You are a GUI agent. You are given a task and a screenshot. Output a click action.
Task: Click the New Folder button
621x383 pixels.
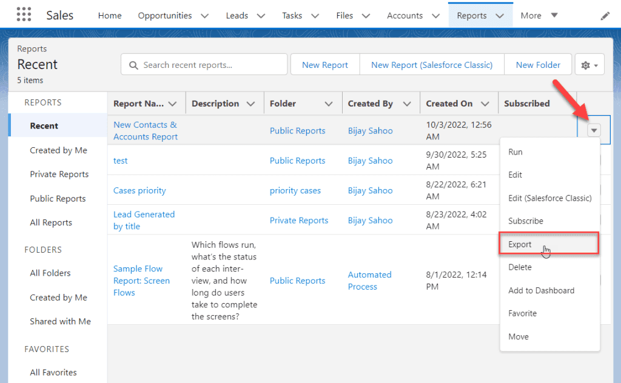tap(538, 65)
